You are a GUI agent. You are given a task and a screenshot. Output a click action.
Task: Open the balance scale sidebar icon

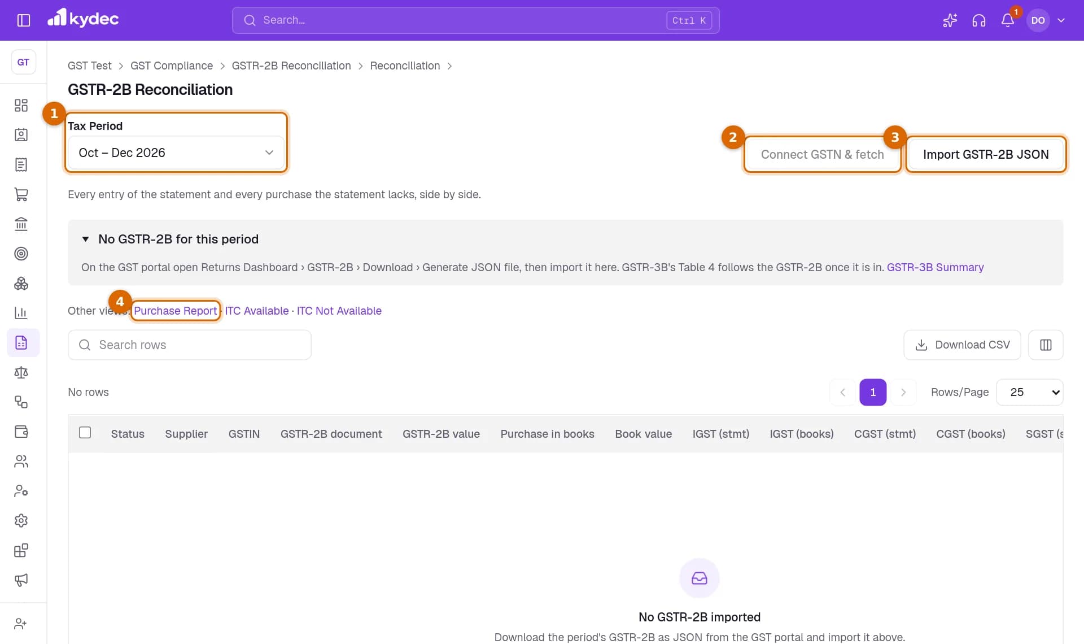tap(21, 372)
